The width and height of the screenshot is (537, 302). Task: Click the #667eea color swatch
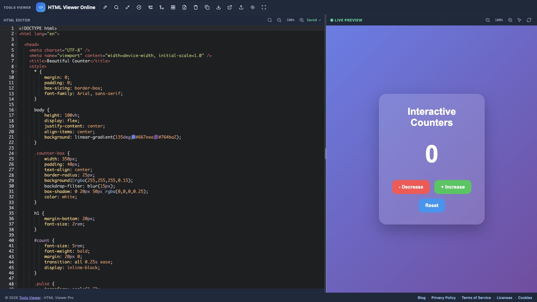(133, 137)
